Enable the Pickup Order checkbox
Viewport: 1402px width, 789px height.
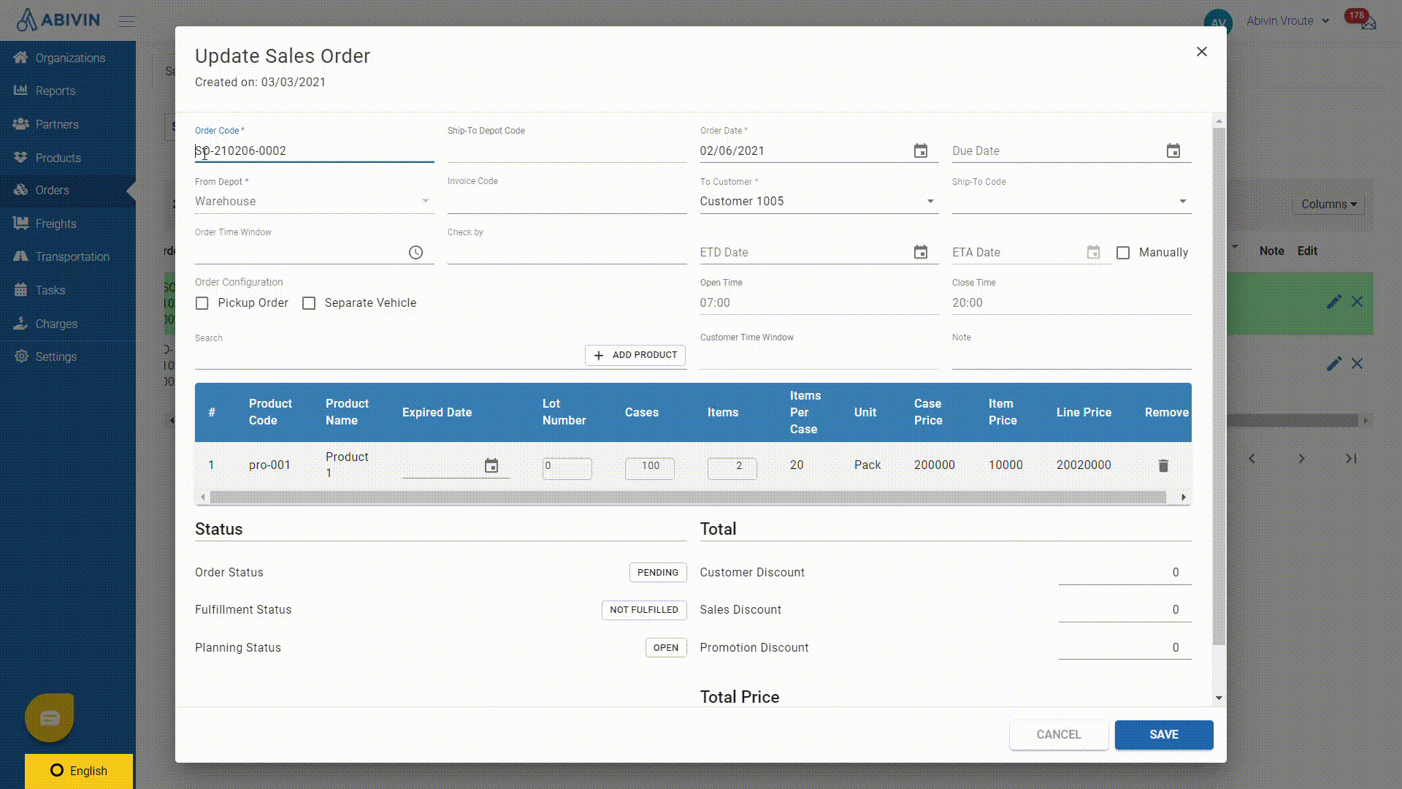202,303
